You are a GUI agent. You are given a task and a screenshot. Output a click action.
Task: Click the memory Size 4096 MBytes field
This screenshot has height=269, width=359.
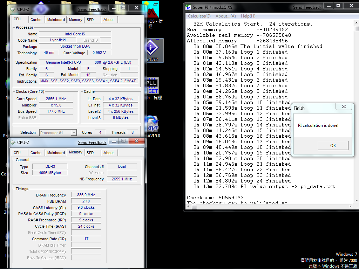pos(50,173)
